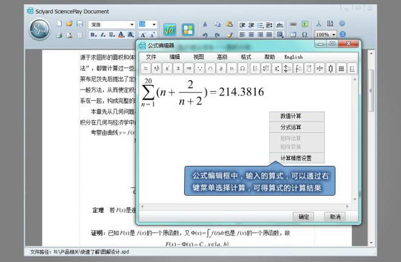
Task: Insert a picture using image icon
Action: coord(304,24)
